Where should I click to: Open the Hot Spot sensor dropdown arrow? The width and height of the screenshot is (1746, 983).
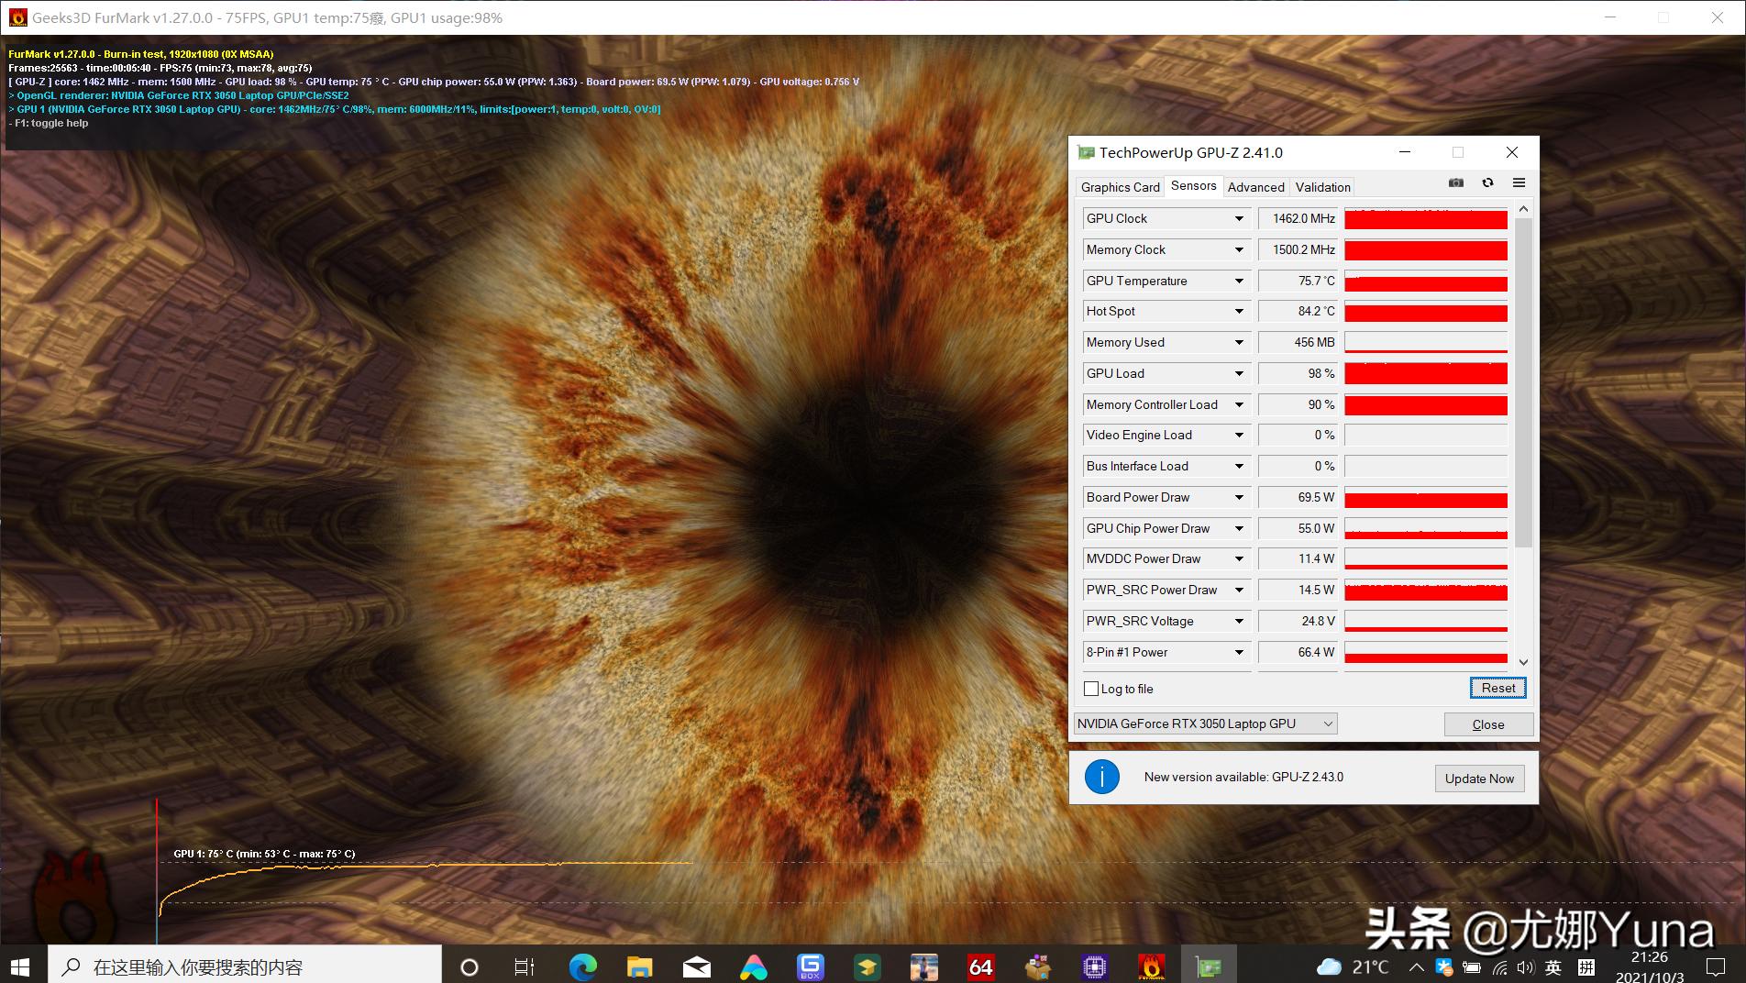click(x=1239, y=312)
